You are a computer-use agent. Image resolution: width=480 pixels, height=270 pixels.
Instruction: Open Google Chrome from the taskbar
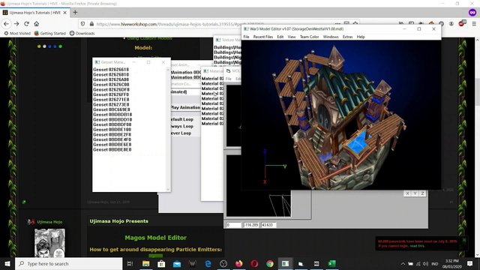pos(270,263)
